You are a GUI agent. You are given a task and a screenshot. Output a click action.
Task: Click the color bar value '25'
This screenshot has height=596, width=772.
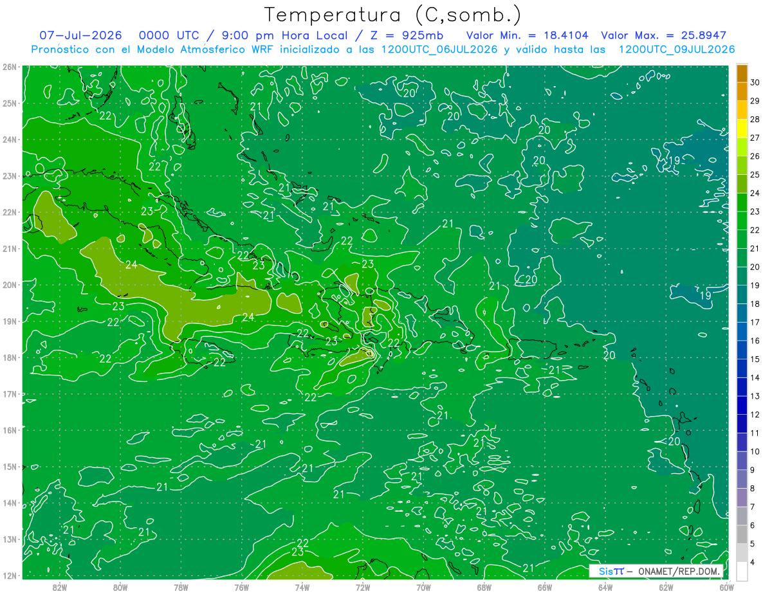pos(755,175)
